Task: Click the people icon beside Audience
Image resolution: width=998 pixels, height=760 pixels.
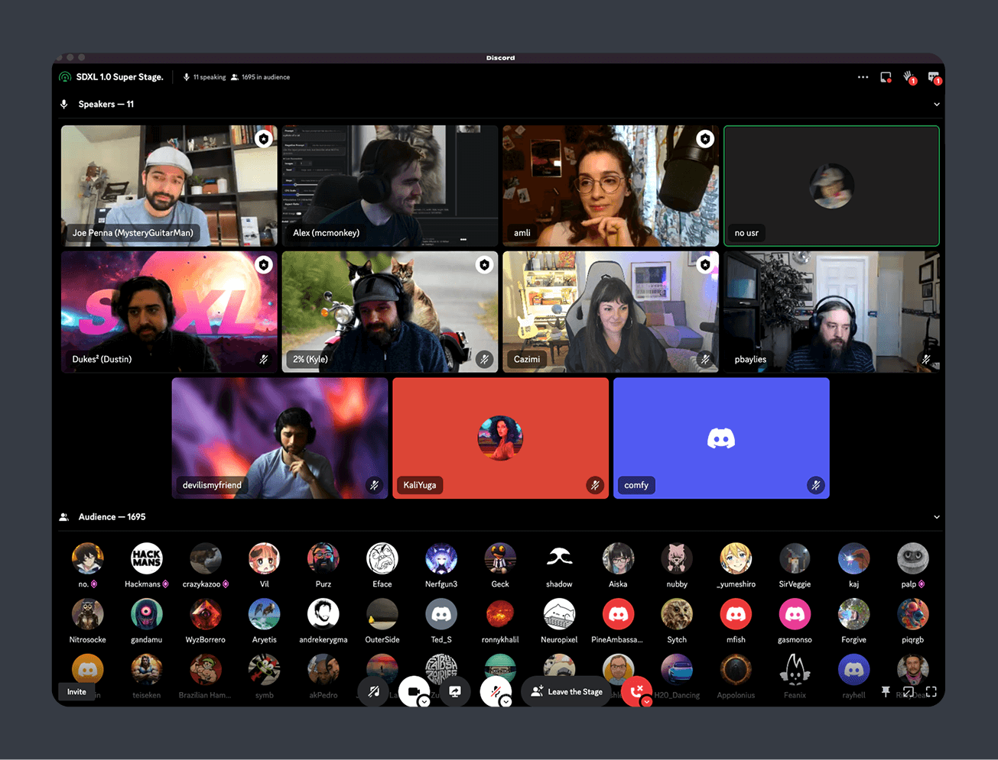Action: tap(64, 517)
